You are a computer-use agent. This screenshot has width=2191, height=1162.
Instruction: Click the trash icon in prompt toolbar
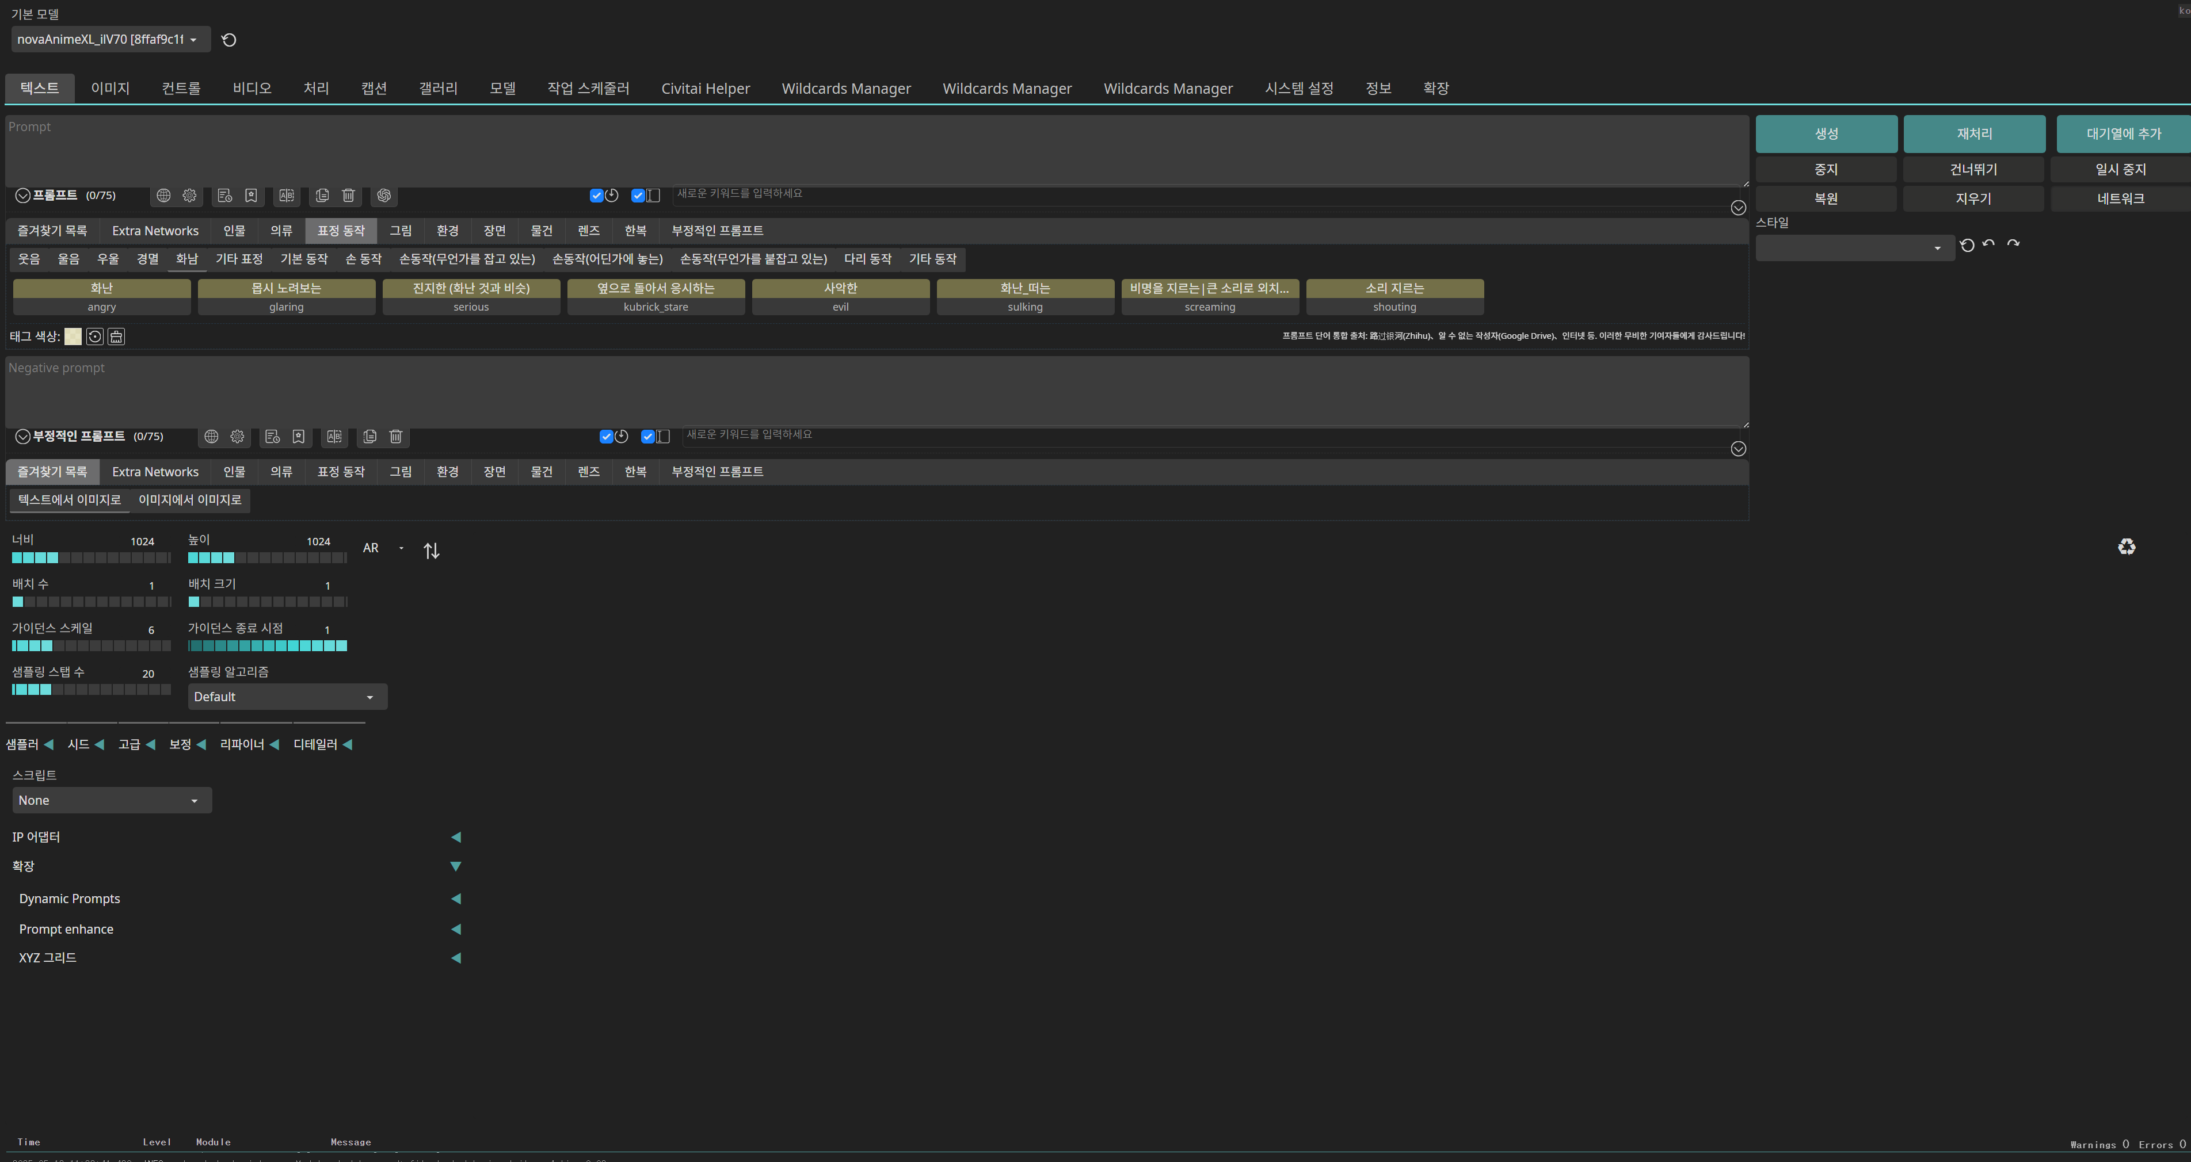coord(349,196)
